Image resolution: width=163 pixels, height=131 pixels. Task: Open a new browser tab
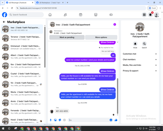pos(67,3)
